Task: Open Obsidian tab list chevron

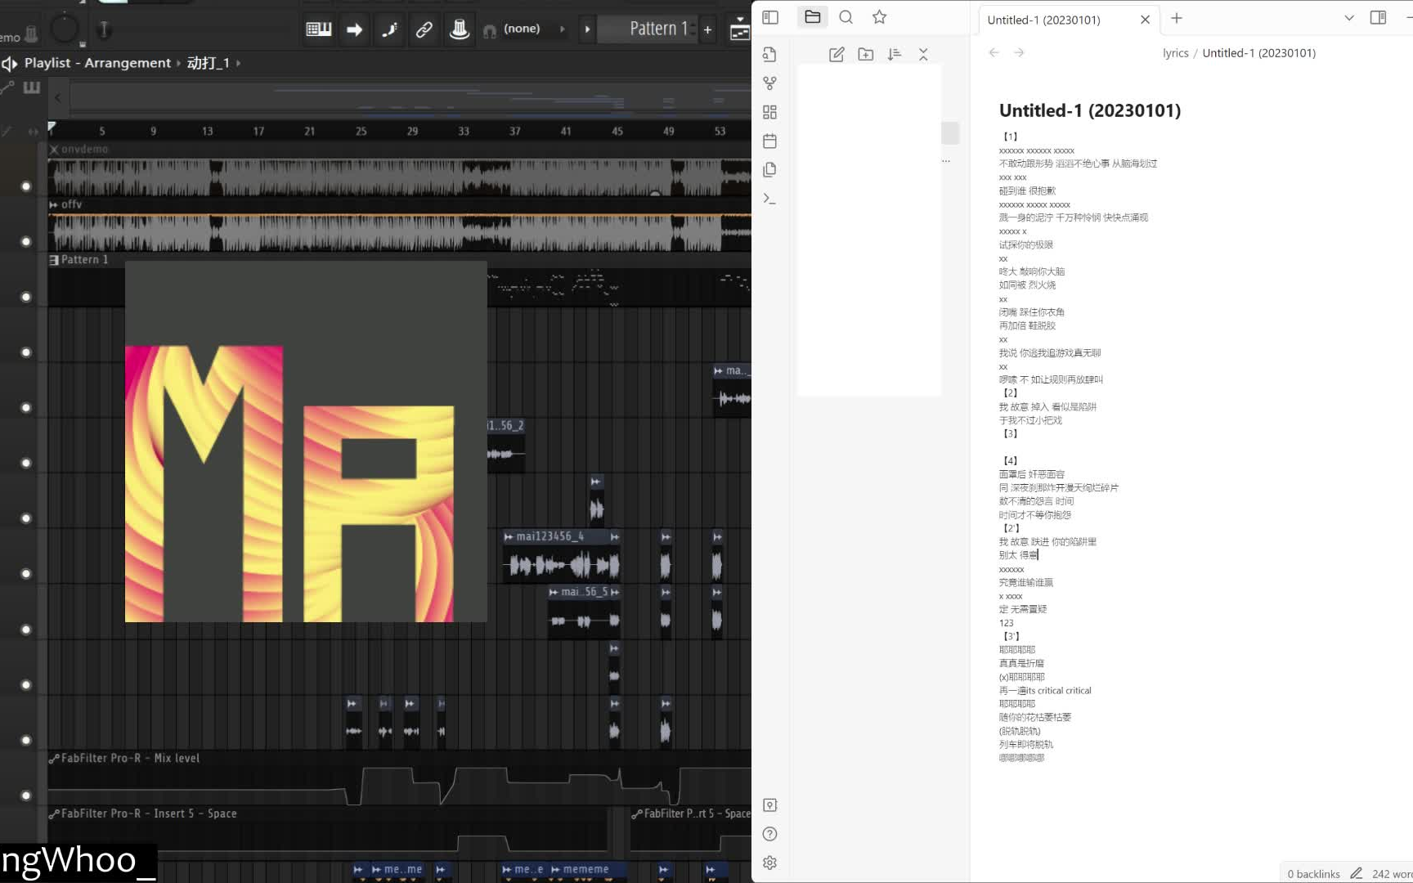Action: 1349,17
